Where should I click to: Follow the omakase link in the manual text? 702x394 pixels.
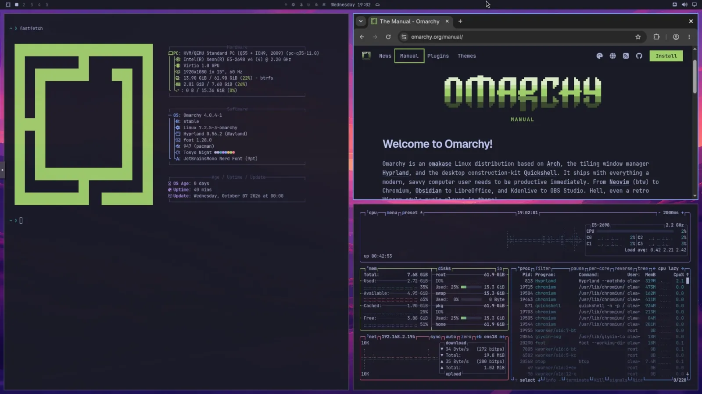[440, 164]
